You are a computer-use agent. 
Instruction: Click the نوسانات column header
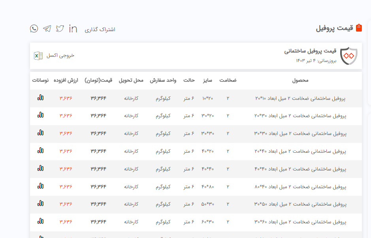click(x=40, y=81)
